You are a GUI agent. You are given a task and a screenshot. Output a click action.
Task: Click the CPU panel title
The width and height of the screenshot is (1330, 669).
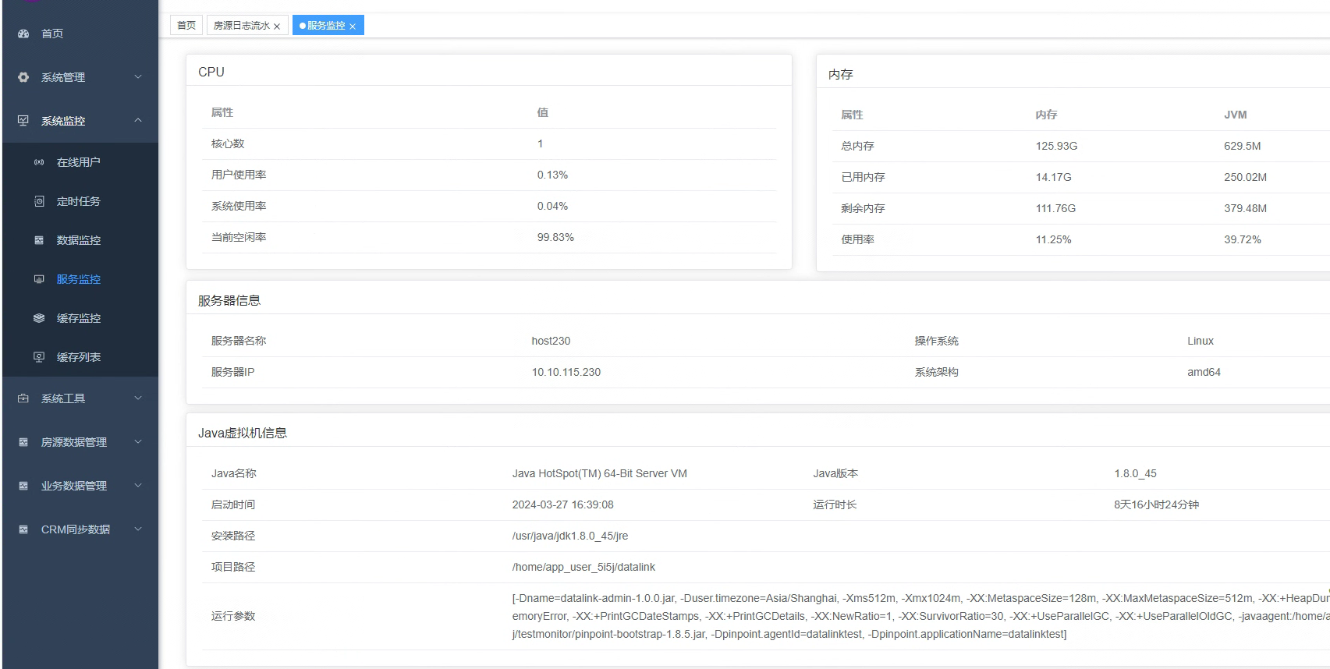pyautogui.click(x=211, y=72)
